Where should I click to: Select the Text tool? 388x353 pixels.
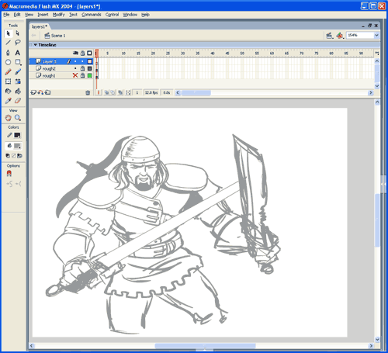18,53
